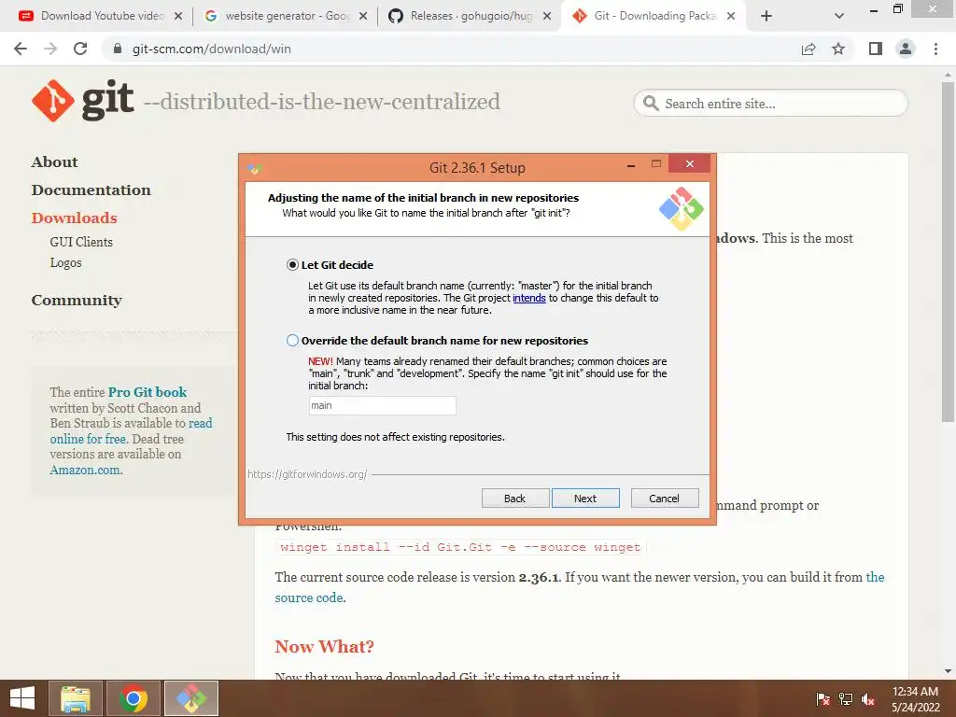The image size is (956, 717).
Task: Click the page vertical scrollbar thumb
Action: coord(948,251)
